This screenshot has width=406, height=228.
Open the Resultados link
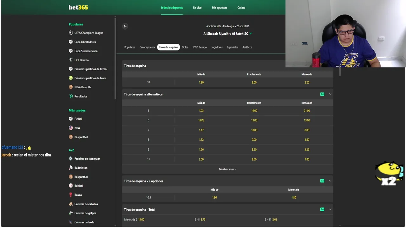point(81,96)
